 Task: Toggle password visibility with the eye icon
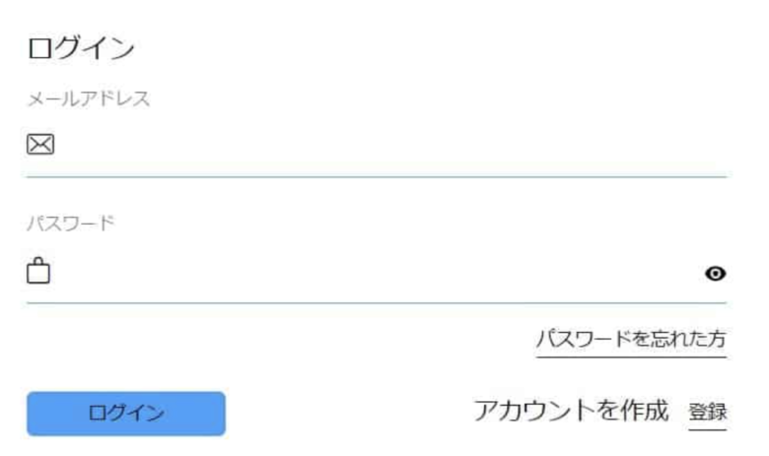[715, 274]
